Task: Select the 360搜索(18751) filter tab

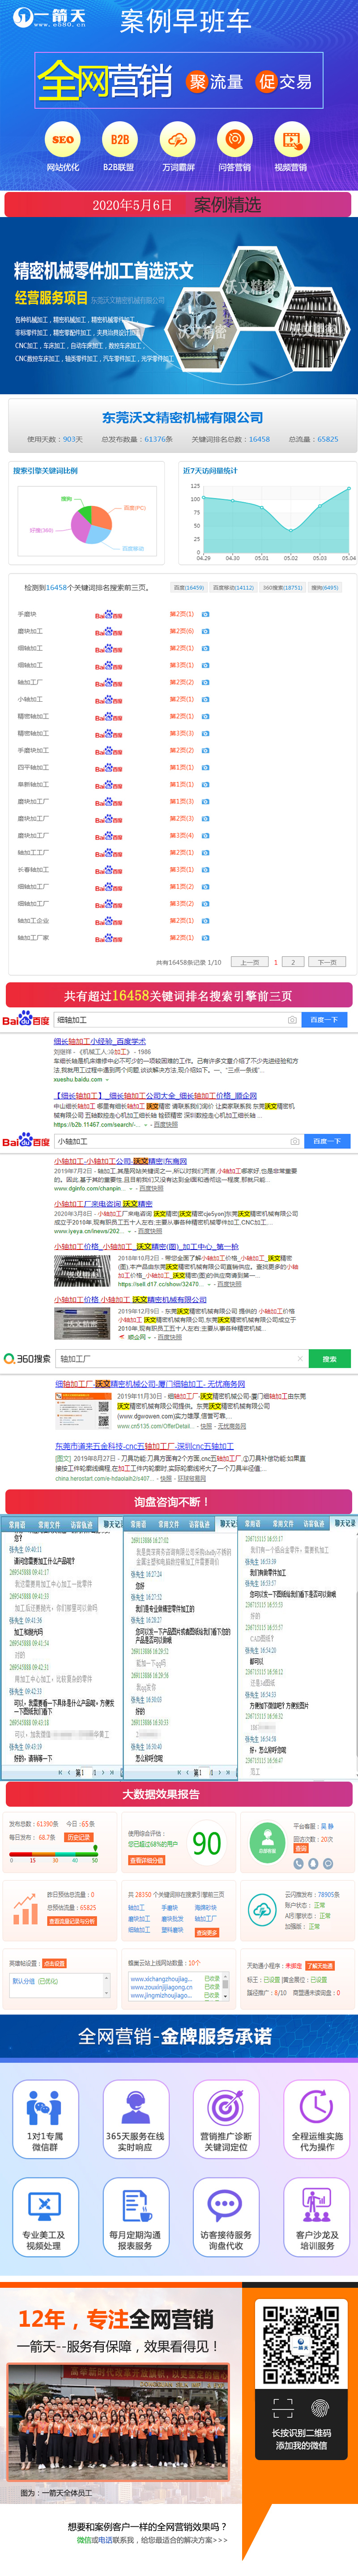Action: 282,588
